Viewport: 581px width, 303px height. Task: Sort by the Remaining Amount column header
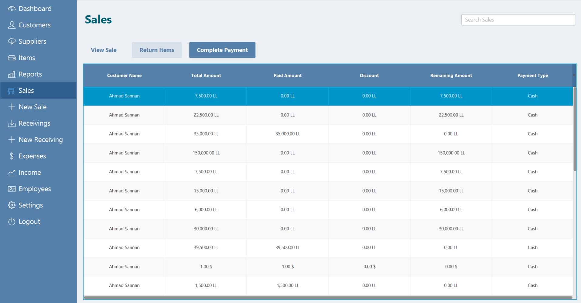(x=451, y=76)
